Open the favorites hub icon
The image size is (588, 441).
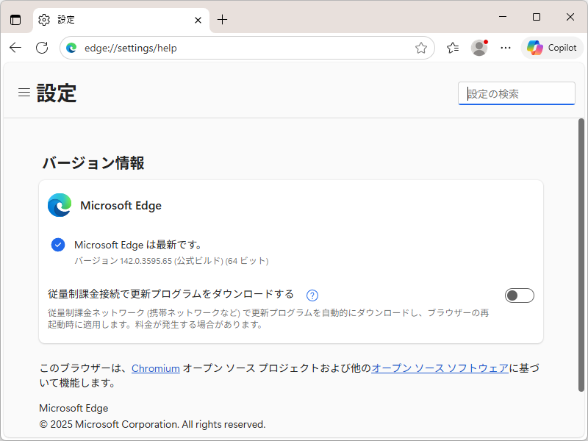pos(452,47)
